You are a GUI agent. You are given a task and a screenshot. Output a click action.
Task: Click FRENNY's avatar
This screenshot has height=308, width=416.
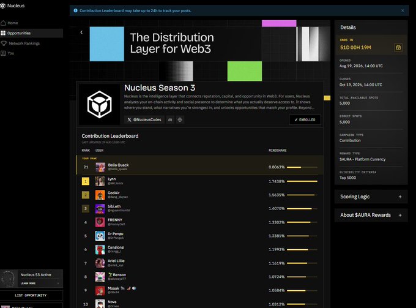(100, 222)
